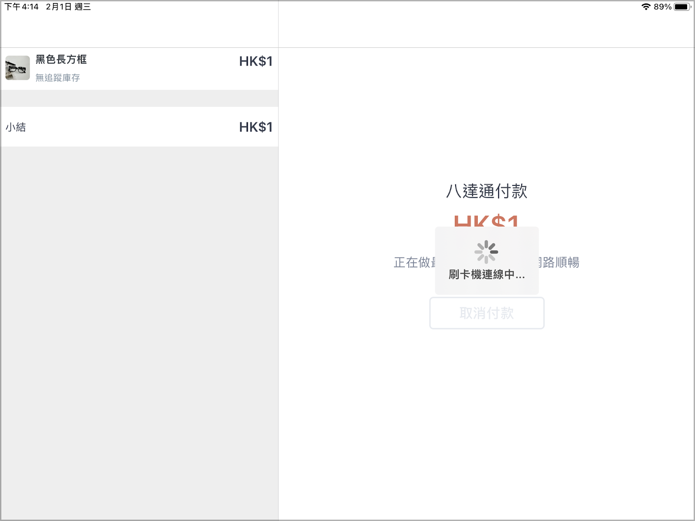Tap the 八達通付款 heading
Image resolution: width=695 pixels, height=521 pixels.
click(x=486, y=191)
